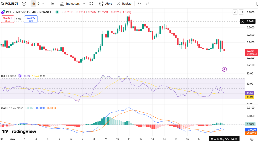Open the candlestick chart type selector

52,4
